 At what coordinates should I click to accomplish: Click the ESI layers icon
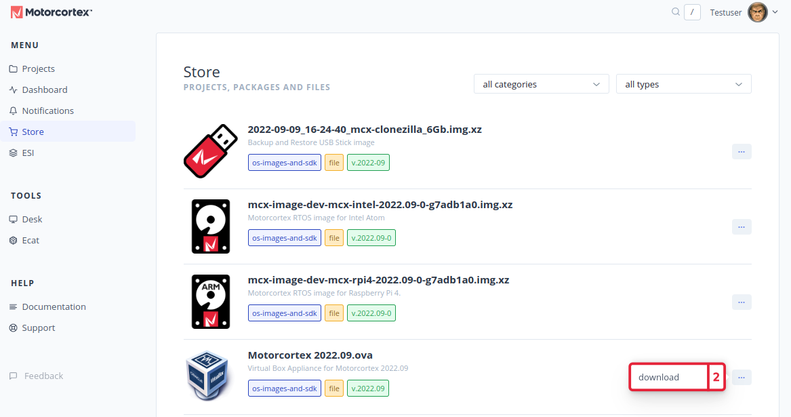tap(13, 153)
